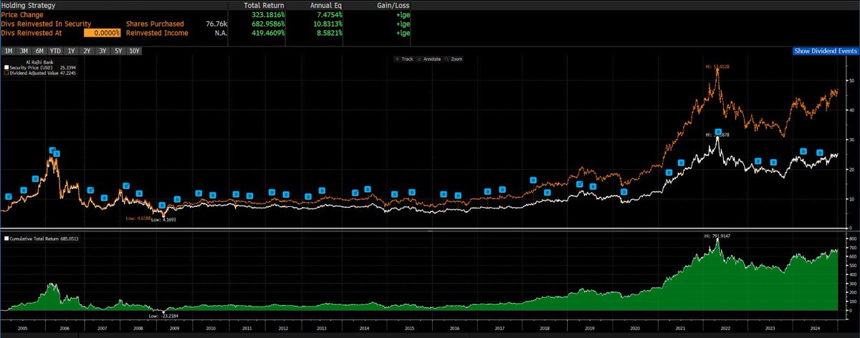
Task: Pick the 3Y period tab
Action: [x=102, y=51]
